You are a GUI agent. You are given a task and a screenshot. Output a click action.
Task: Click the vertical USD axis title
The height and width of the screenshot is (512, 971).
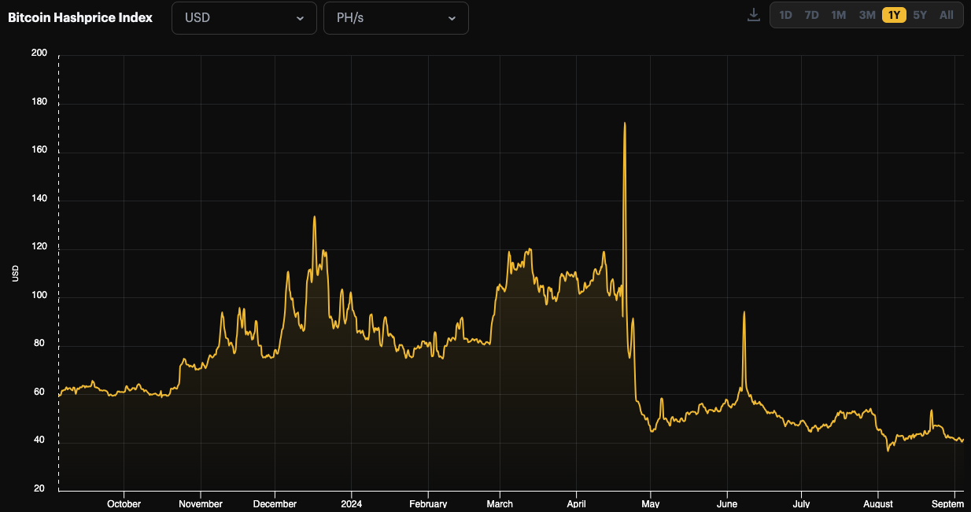pyautogui.click(x=16, y=273)
